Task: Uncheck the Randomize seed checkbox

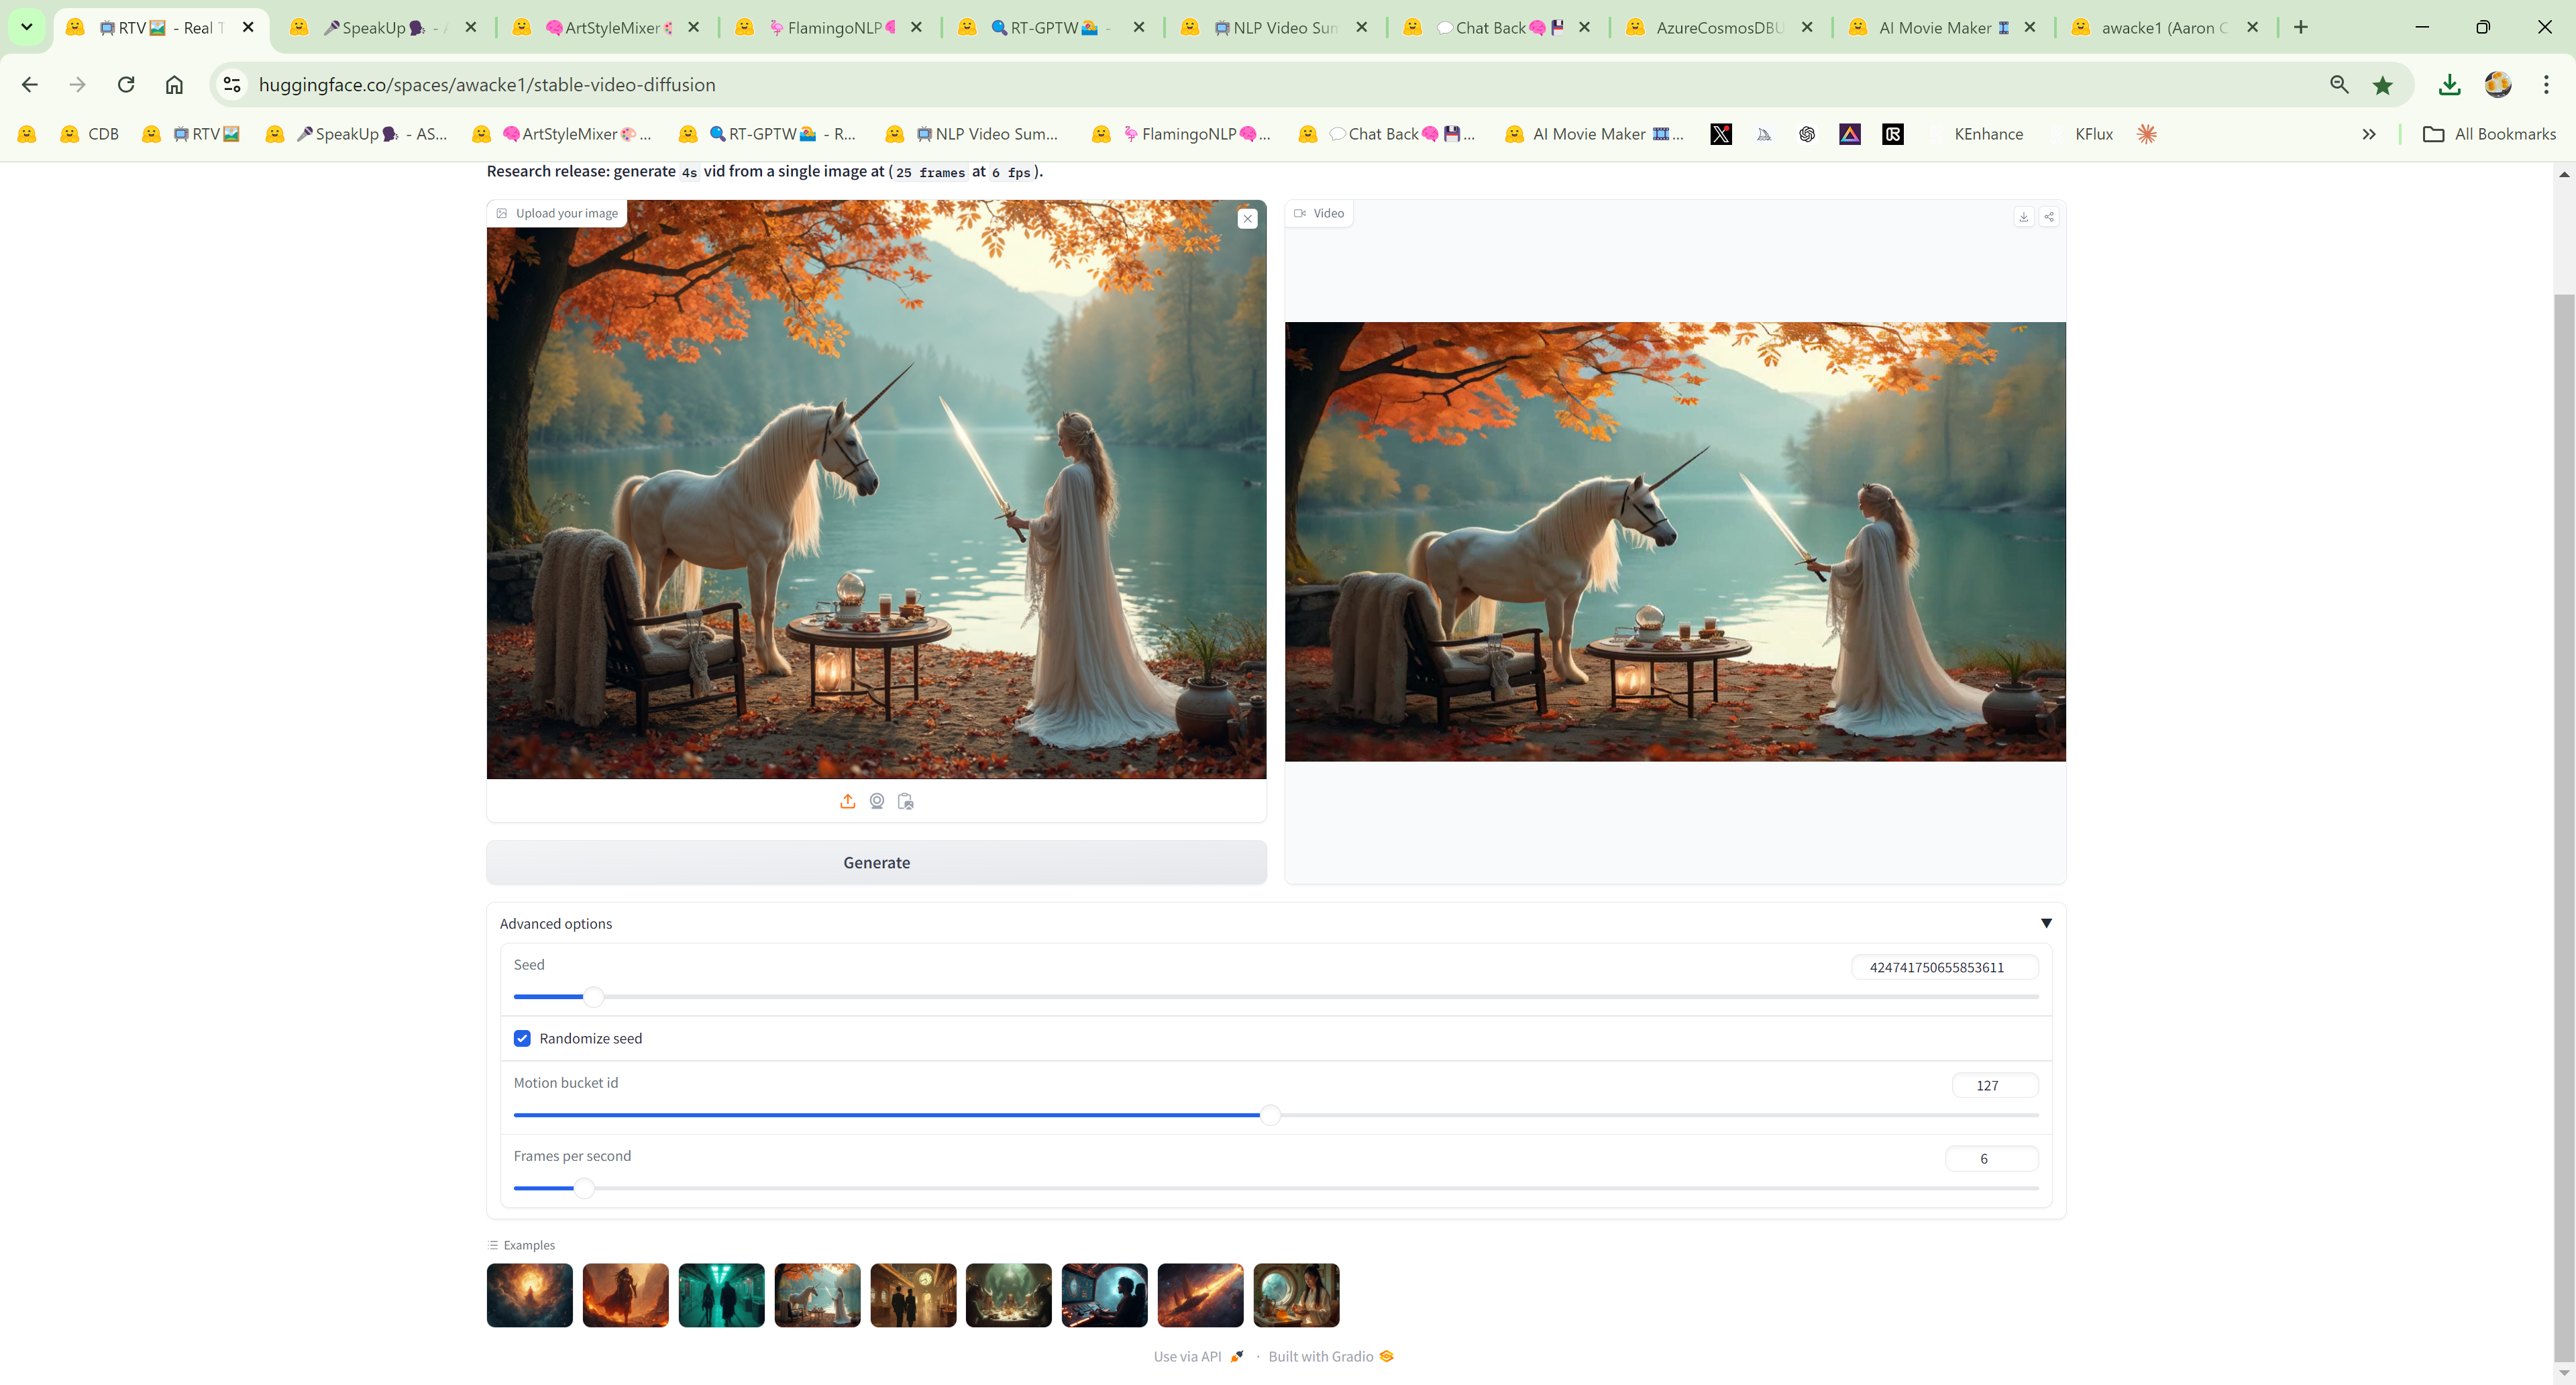Action: click(x=522, y=1038)
